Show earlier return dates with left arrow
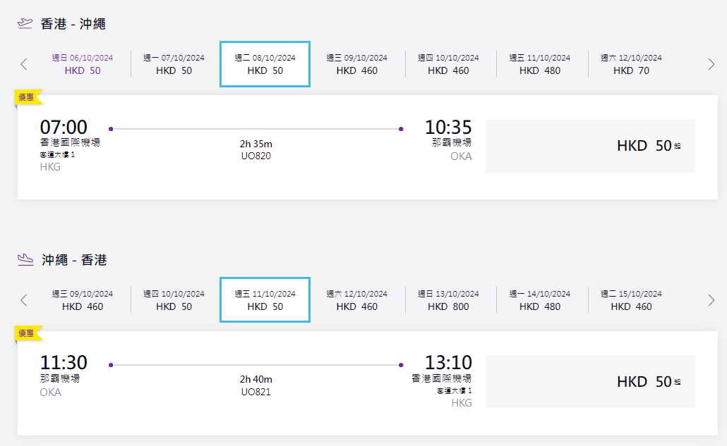Image resolution: width=727 pixels, height=446 pixels. click(x=24, y=300)
